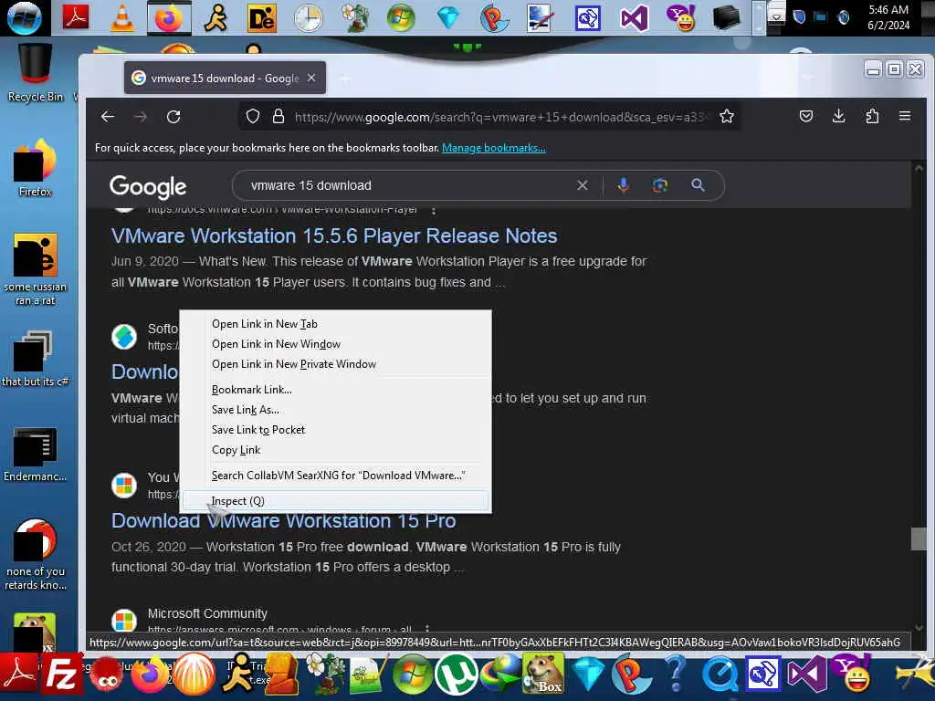
Task: Open the clock application icon in top taskbar
Action: pyautogui.click(x=309, y=17)
